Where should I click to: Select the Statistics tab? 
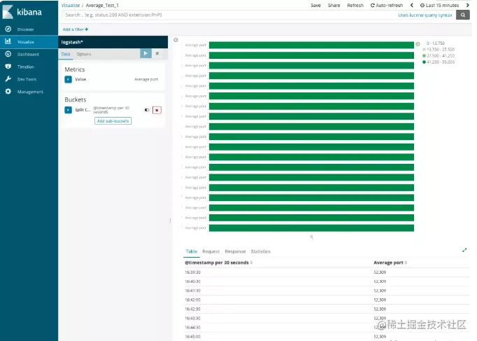[260, 251]
